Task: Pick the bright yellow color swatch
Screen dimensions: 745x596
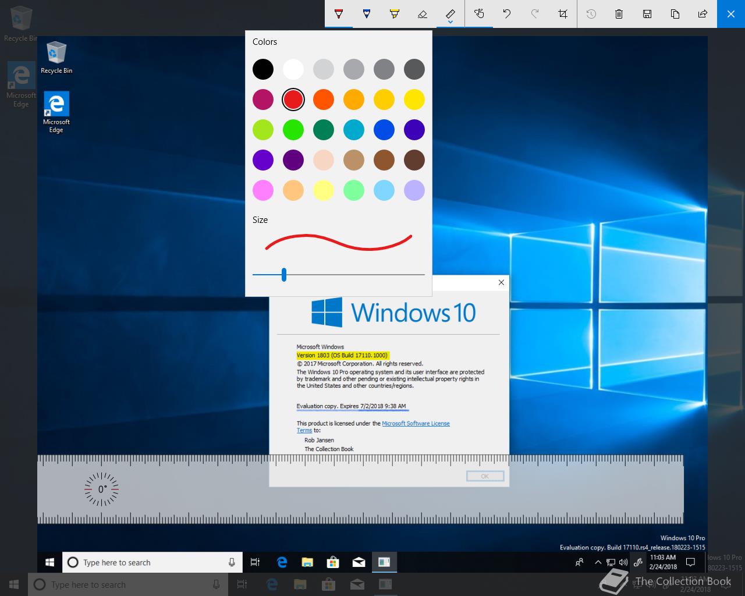Action: [x=414, y=100]
